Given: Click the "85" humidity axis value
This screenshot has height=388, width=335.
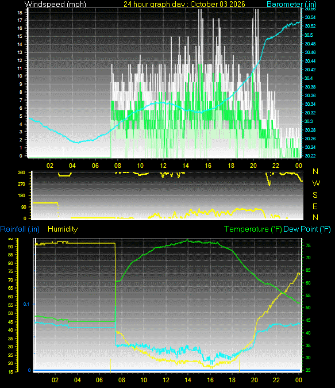Looking at the screenshot, I should [10, 255].
